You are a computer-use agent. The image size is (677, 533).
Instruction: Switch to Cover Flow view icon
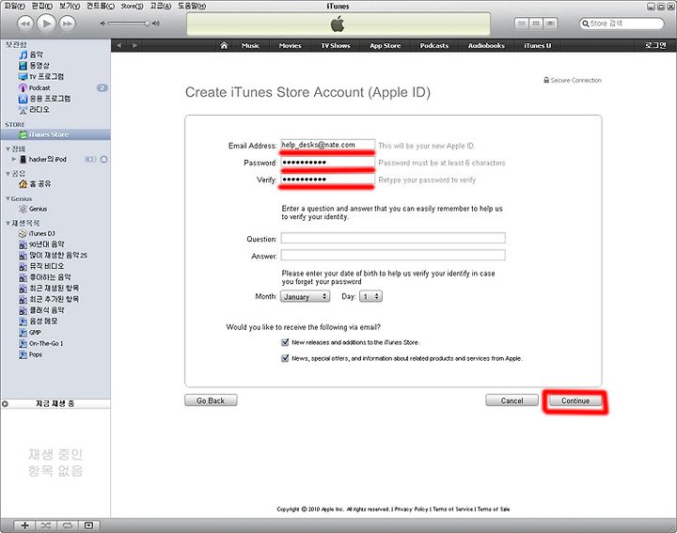click(550, 24)
